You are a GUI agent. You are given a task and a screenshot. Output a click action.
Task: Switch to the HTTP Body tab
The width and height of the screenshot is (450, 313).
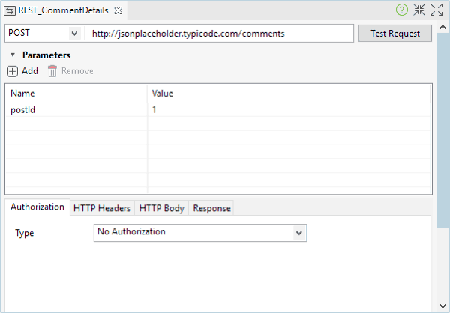coord(161,208)
